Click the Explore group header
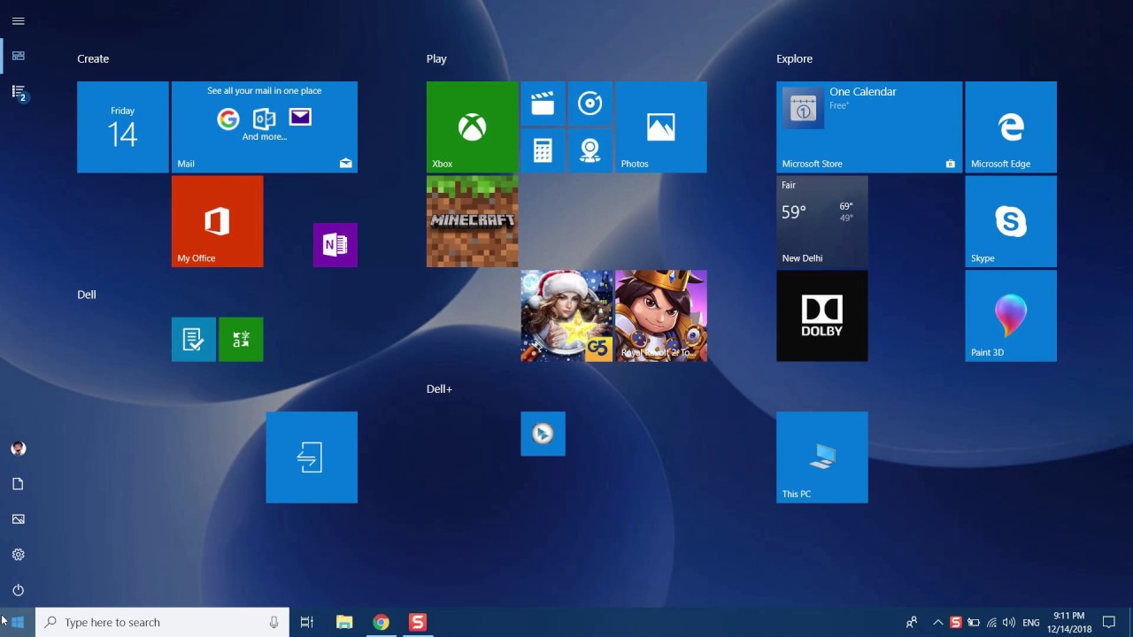Image resolution: width=1133 pixels, height=637 pixels. click(x=794, y=58)
